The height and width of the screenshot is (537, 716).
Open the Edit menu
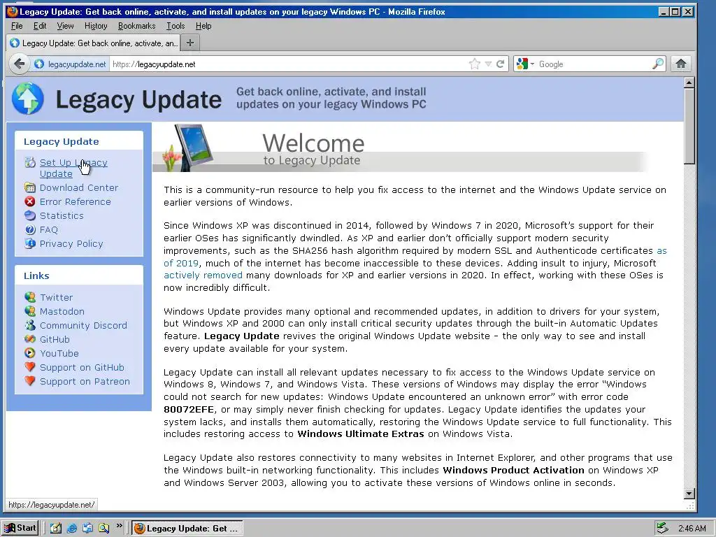(x=40, y=26)
